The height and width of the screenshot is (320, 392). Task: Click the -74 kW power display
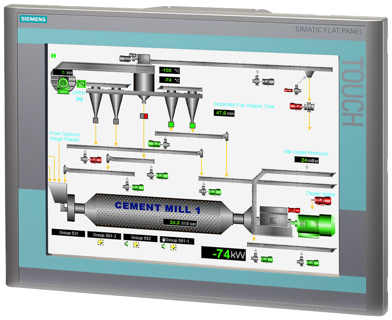pos(224,253)
